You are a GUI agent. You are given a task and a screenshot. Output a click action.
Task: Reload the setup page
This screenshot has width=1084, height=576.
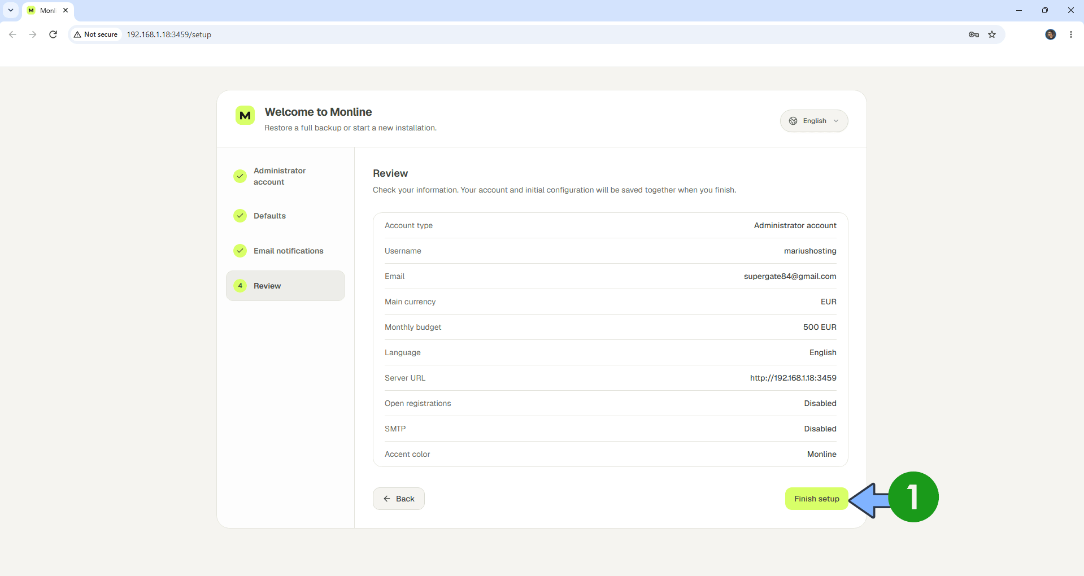point(53,34)
